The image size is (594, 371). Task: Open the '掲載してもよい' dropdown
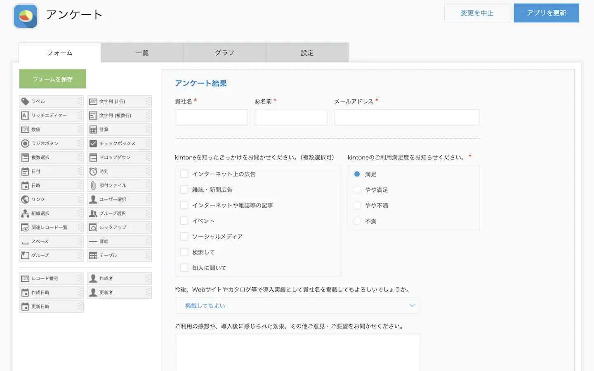297,305
